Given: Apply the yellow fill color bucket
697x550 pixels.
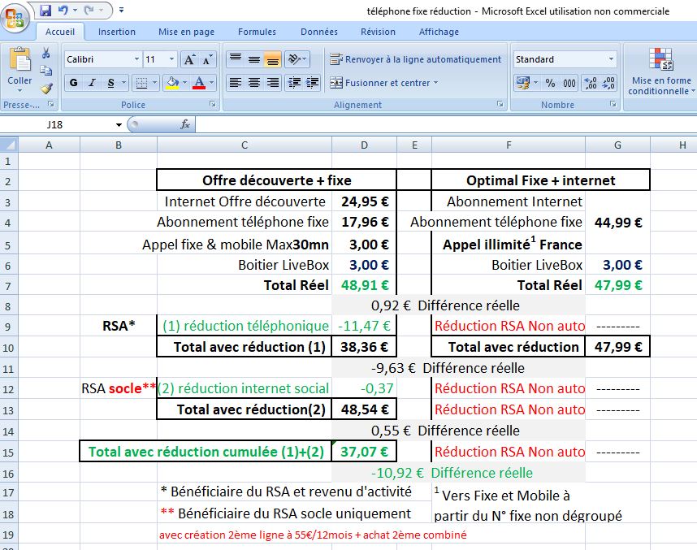Looking at the screenshot, I should [x=172, y=83].
